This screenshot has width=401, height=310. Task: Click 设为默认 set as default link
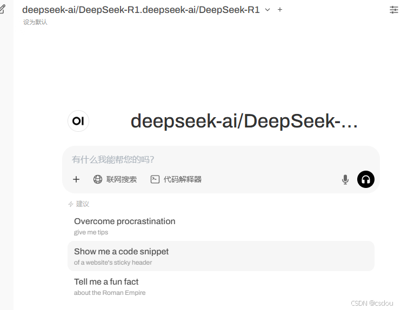tap(35, 22)
